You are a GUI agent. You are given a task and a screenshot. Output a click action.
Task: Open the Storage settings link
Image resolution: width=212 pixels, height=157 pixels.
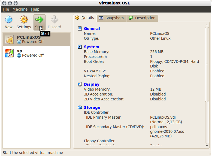coord(92,107)
